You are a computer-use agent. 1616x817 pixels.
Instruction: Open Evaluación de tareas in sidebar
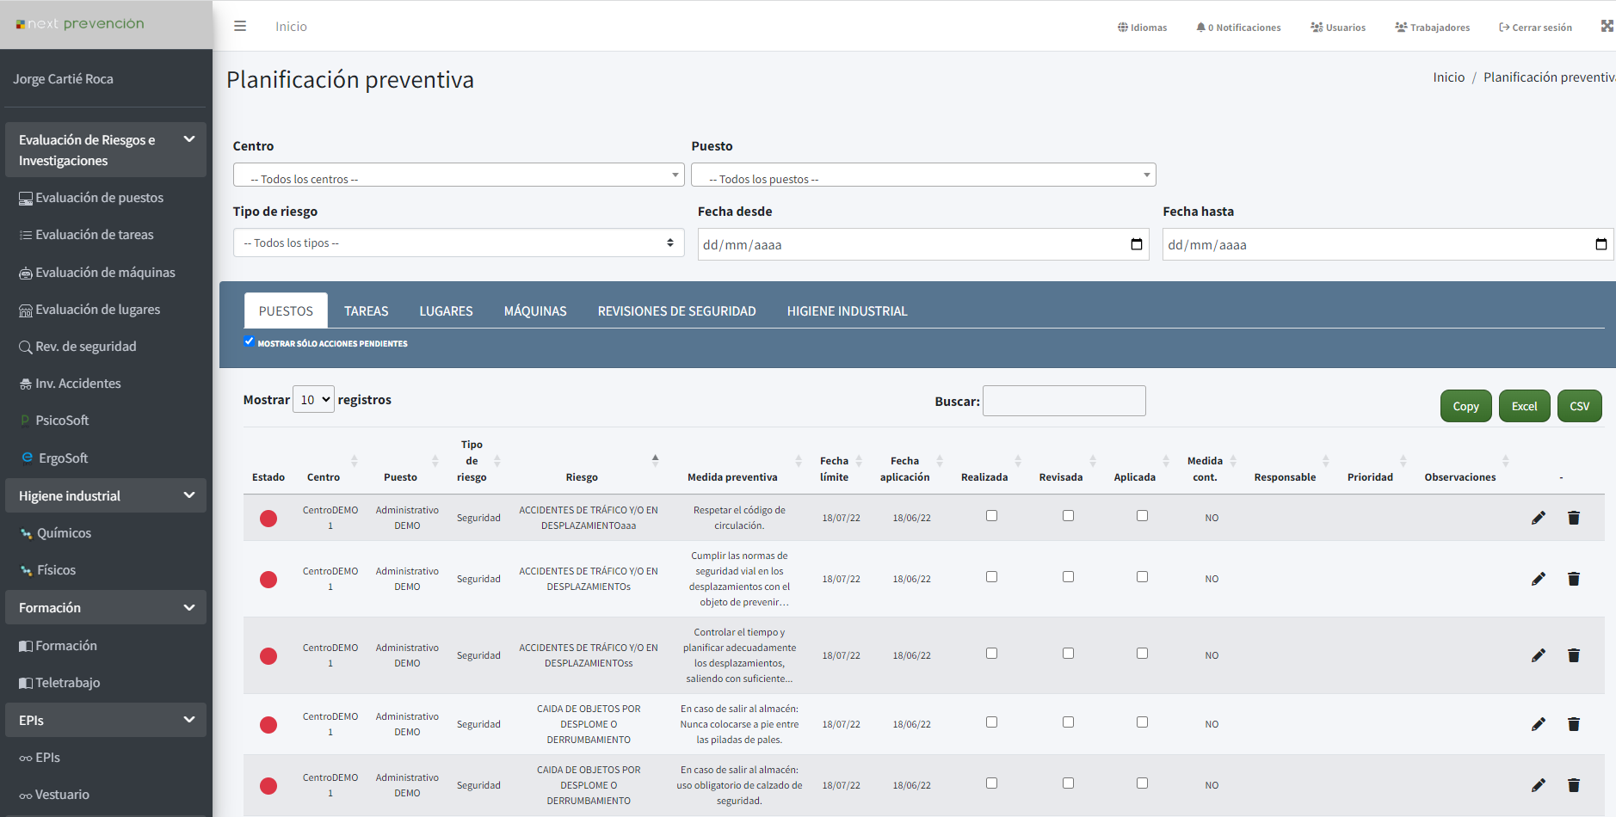point(86,235)
